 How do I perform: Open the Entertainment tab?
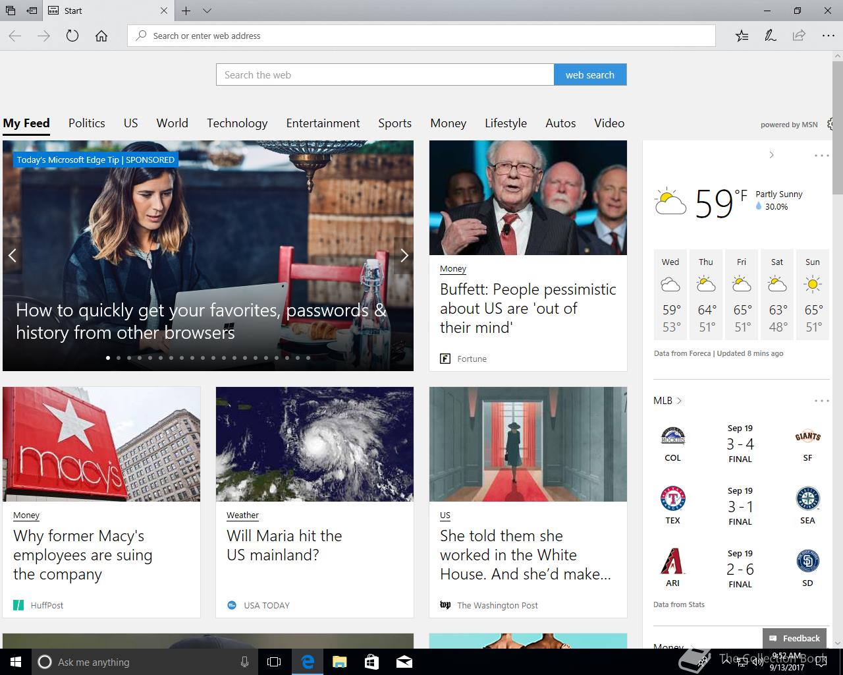pyautogui.click(x=323, y=123)
